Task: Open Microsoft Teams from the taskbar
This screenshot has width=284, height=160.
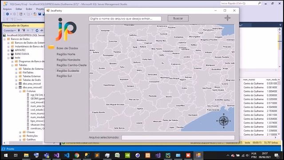Action: click(46, 156)
